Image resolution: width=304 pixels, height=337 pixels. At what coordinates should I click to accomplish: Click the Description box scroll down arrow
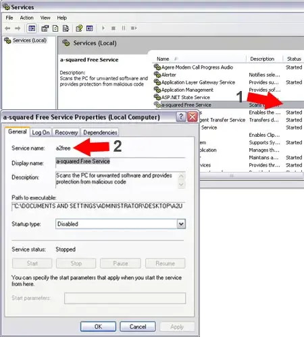point(181,185)
